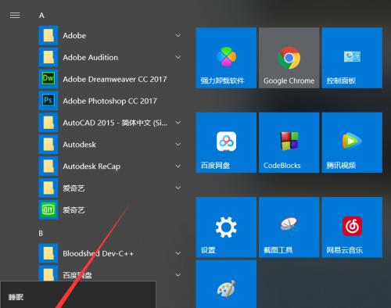Open the 强力卸载软件 tile
Image resolution: width=391 pixels, height=308 pixels.
226,58
